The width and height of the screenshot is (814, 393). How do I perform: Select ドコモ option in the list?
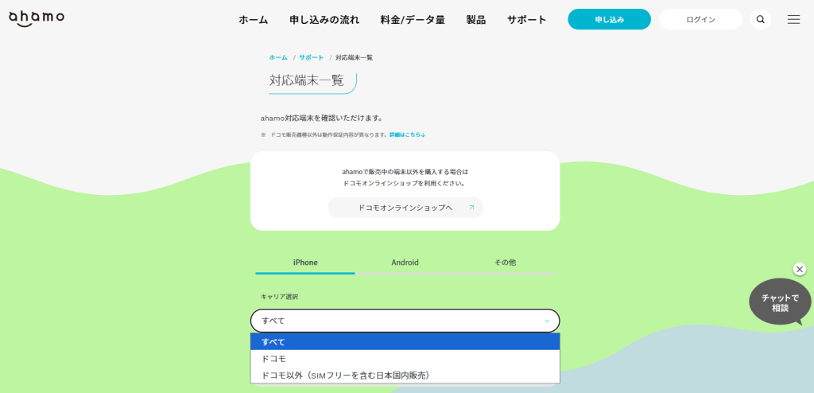click(405, 359)
